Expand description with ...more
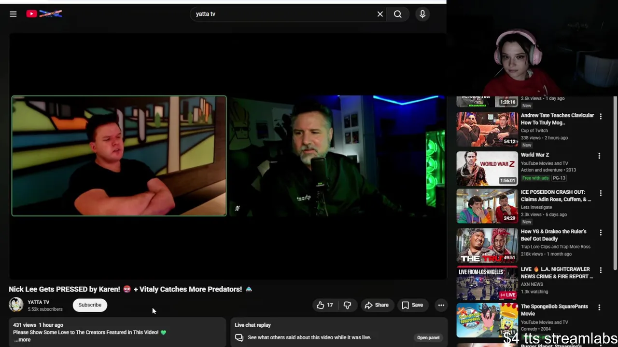The image size is (618, 347). tap(22, 340)
